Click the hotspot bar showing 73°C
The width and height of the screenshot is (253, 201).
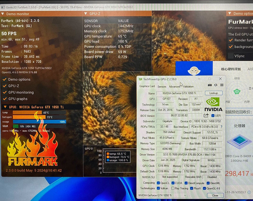coord(39,117)
